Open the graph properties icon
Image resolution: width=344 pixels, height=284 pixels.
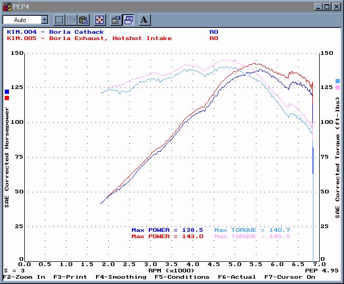click(x=116, y=20)
